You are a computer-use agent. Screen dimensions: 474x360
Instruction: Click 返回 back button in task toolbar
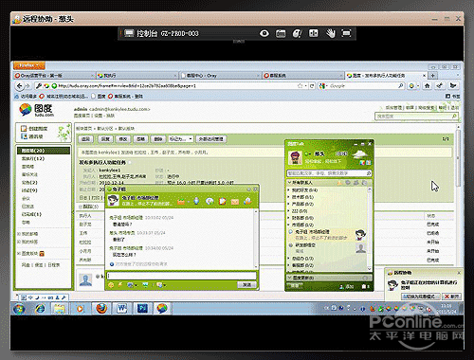85,139
